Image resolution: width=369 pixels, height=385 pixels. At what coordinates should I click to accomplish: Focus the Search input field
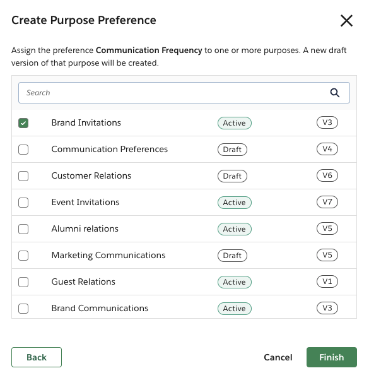coord(184,93)
